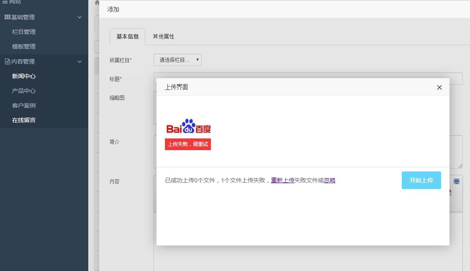Switch to the 其他属性 tab
The image size is (470, 271).
(x=163, y=36)
